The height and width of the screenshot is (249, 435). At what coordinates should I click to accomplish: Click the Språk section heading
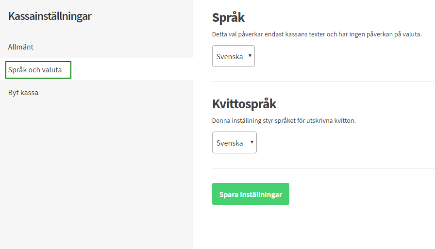(228, 18)
